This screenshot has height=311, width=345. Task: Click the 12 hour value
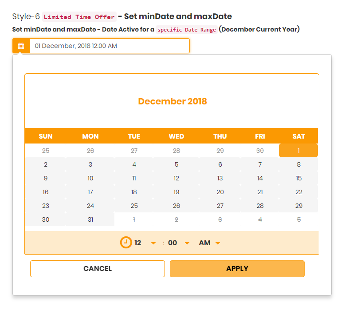tap(138, 243)
